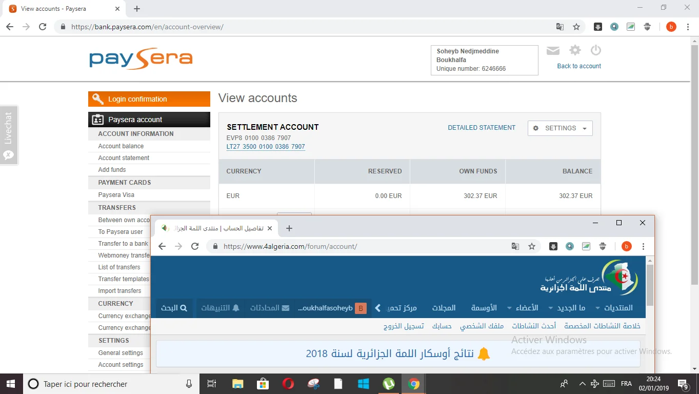
Task: Open the forum forums list dropdown
Action: pyautogui.click(x=597, y=308)
